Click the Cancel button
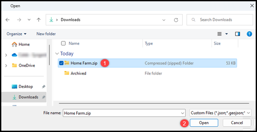 click(237, 123)
